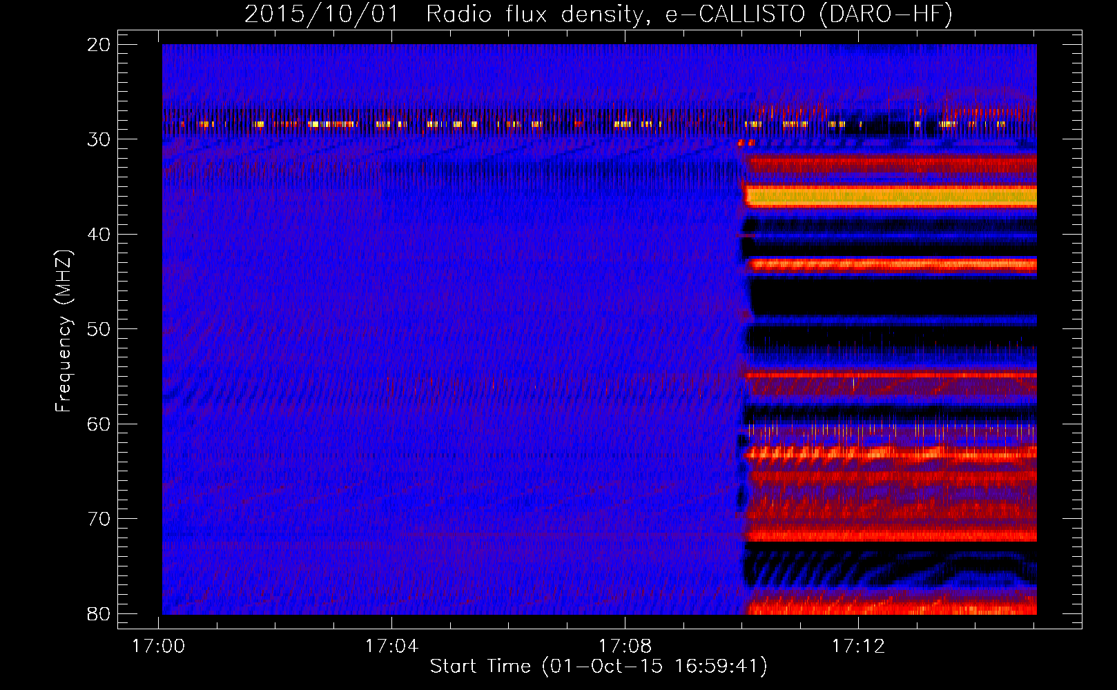Click the bright yellow emission band near 36 MHz

pyautogui.click(x=891, y=197)
